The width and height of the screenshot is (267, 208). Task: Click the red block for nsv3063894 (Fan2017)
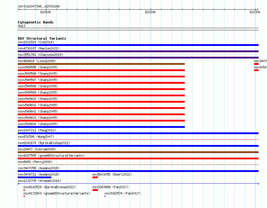pos(95,190)
